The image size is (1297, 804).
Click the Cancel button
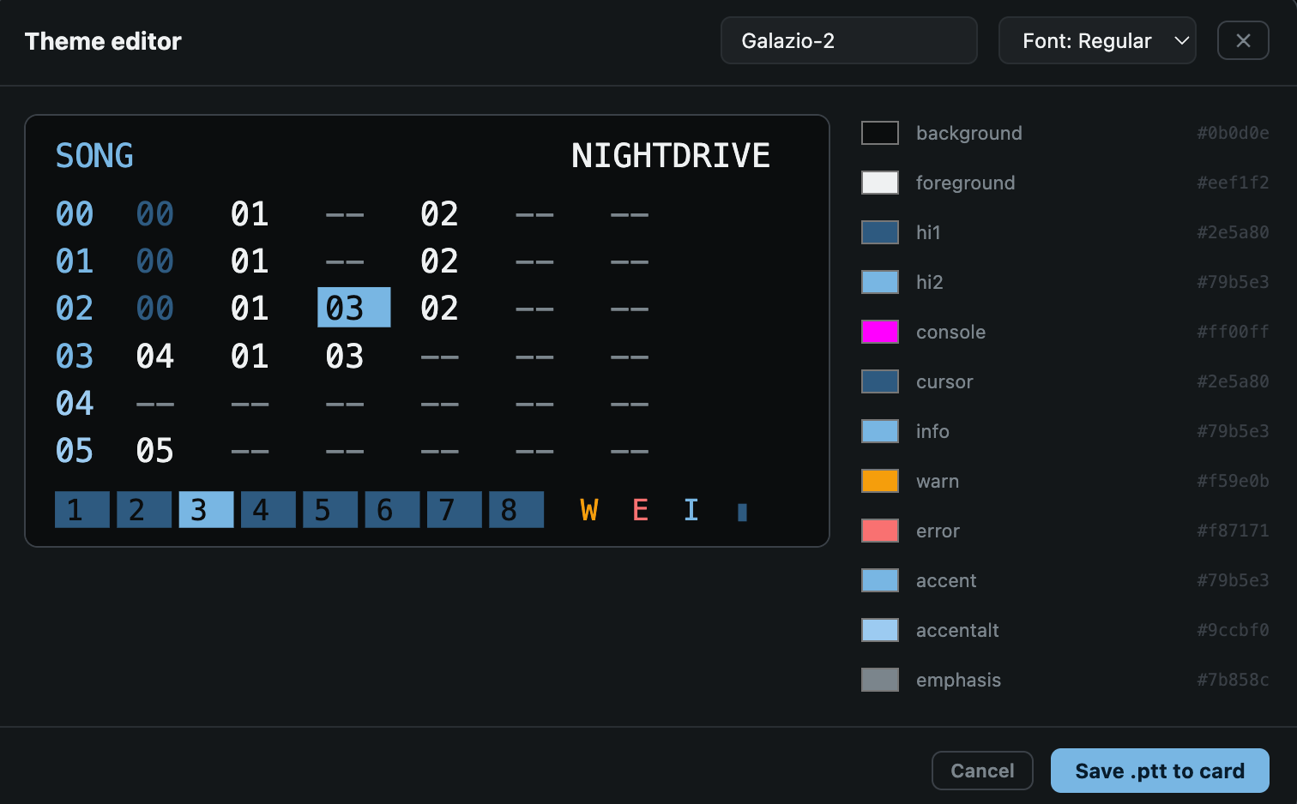[x=982, y=771]
